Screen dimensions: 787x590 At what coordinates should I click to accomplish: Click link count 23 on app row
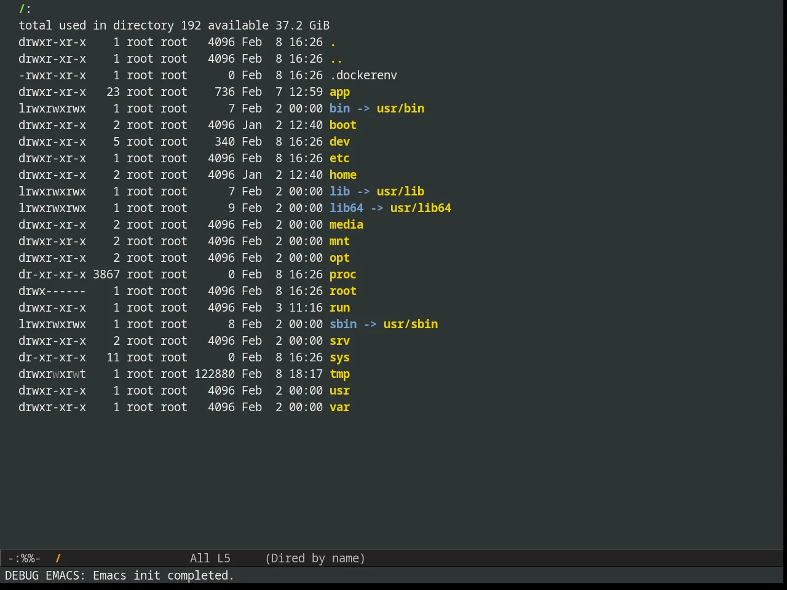(113, 92)
